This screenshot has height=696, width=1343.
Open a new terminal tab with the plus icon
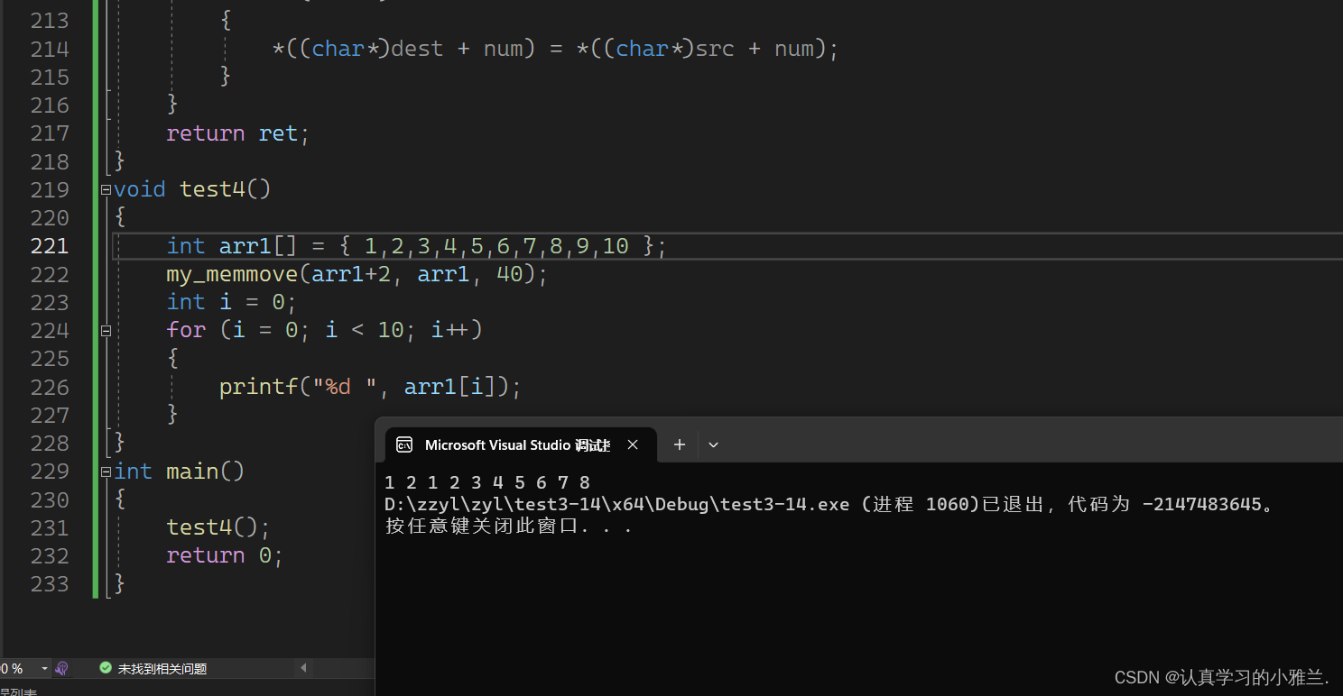[679, 444]
